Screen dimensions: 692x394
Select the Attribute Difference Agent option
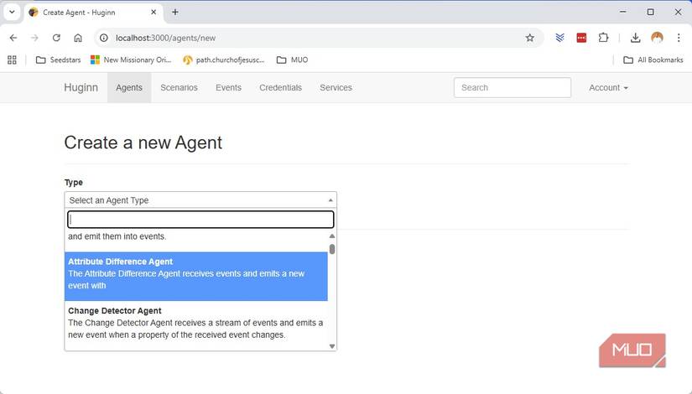(196, 276)
